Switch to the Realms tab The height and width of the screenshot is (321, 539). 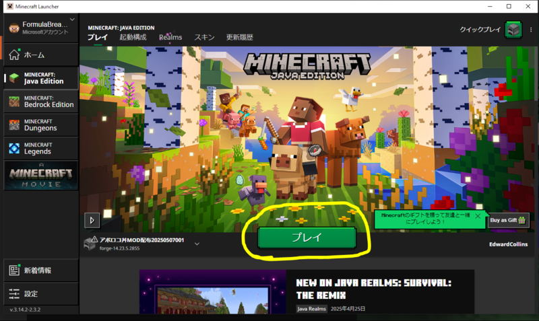click(x=170, y=38)
